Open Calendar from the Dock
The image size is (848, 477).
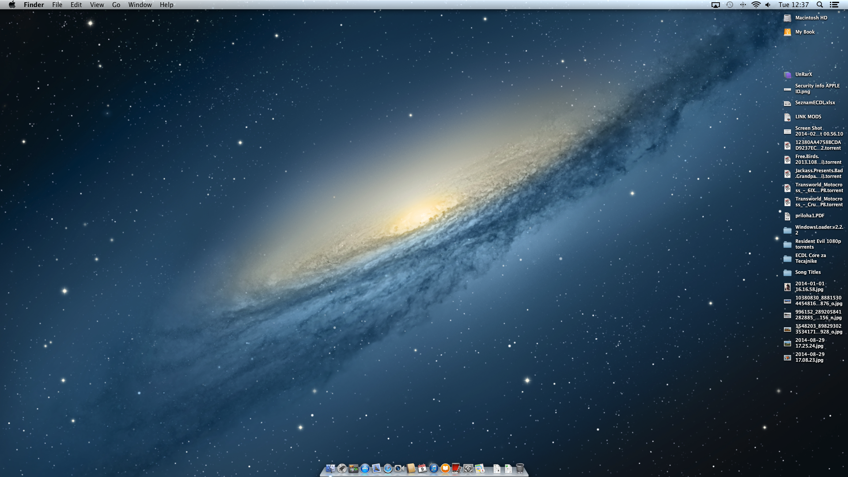click(x=422, y=468)
